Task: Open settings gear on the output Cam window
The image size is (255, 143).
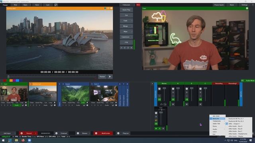Action: click(x=247, y=8)
